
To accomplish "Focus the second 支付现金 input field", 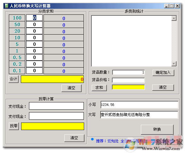I will point(56,116).
